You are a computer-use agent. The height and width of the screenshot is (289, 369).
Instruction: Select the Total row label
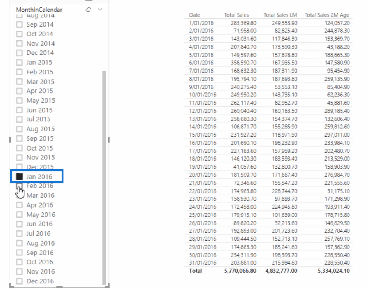195,271
